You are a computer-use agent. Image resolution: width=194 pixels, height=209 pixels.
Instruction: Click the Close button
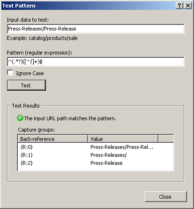tap(166, 197)
